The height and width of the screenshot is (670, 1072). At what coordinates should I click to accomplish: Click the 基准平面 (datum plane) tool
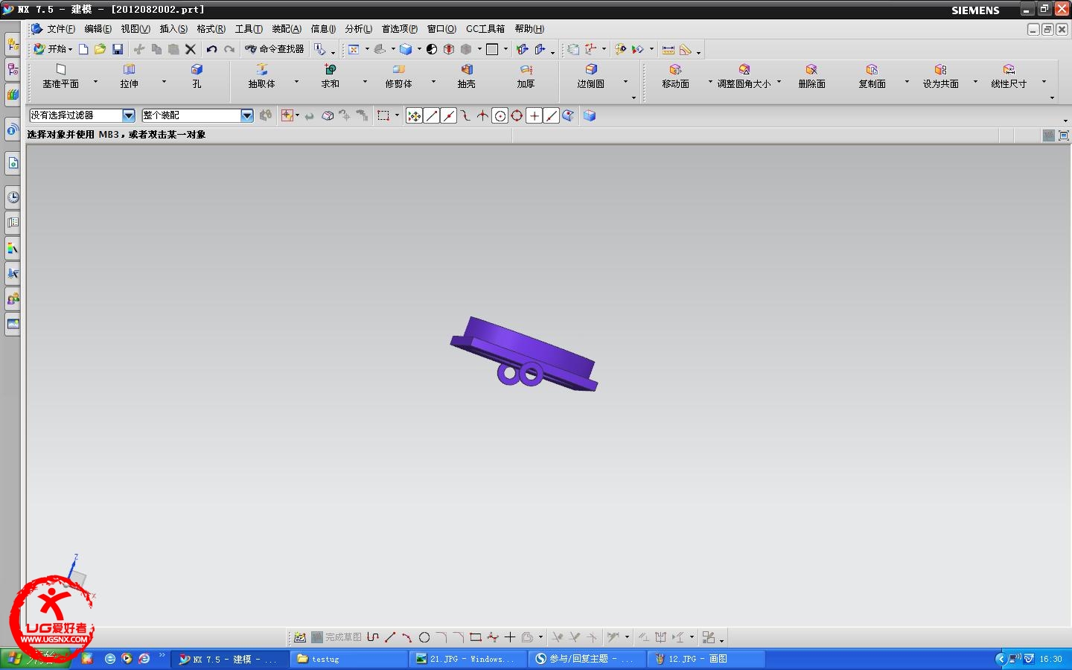pos(60,77)
